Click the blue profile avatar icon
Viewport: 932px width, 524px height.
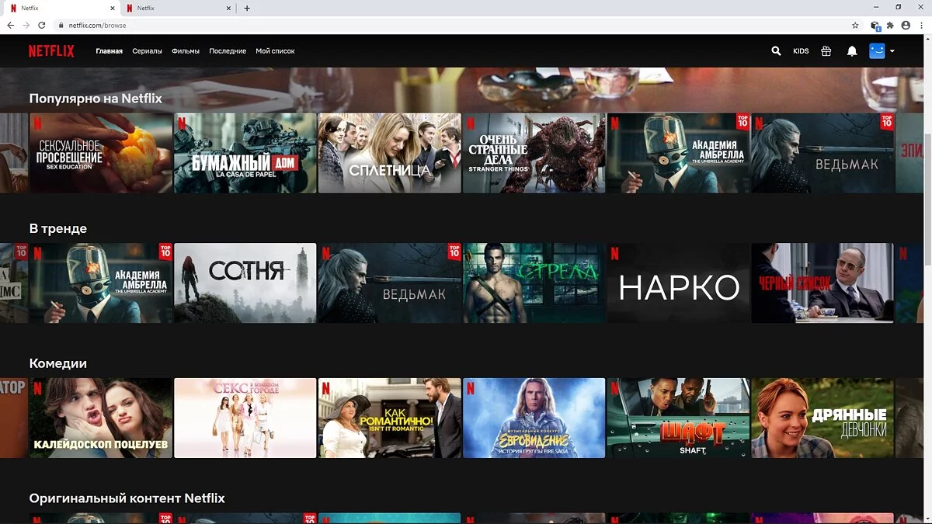[x=877, y=51]
